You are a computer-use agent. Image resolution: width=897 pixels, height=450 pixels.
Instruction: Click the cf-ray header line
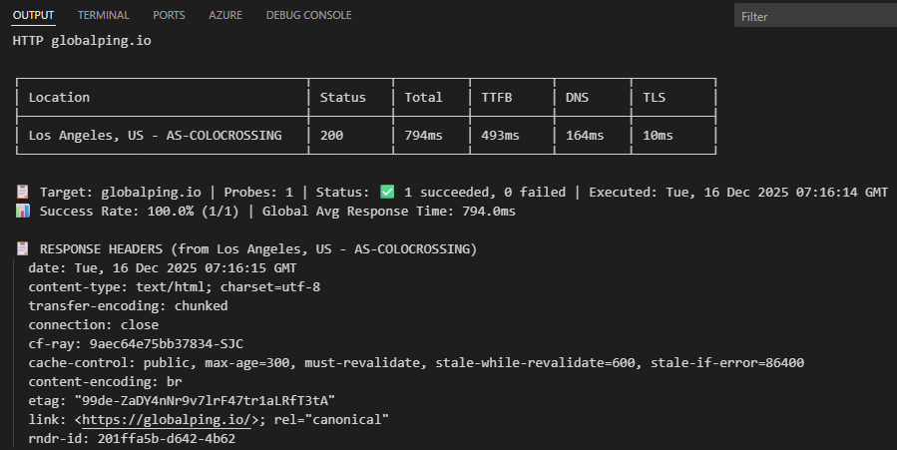point(136,343)
